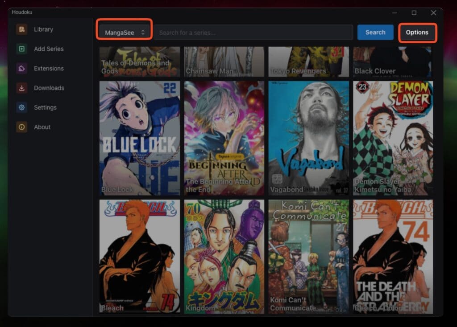Screen dimensions: 457x327
Task: Click the About info icon
Action: tap(21, 127)
